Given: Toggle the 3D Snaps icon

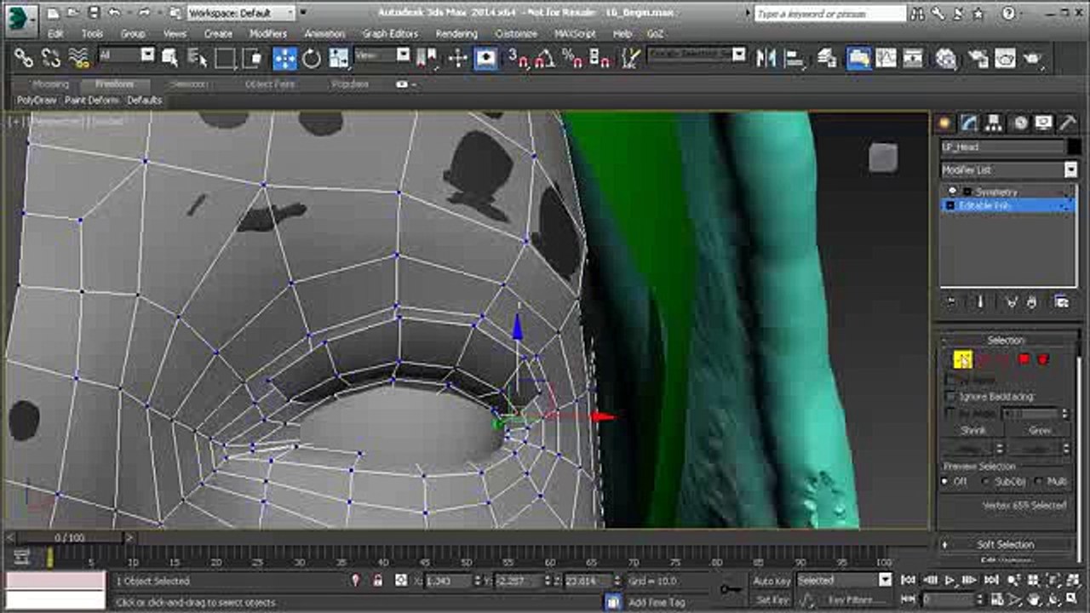Looking at the screenshot, I should [x=518, y=58].
